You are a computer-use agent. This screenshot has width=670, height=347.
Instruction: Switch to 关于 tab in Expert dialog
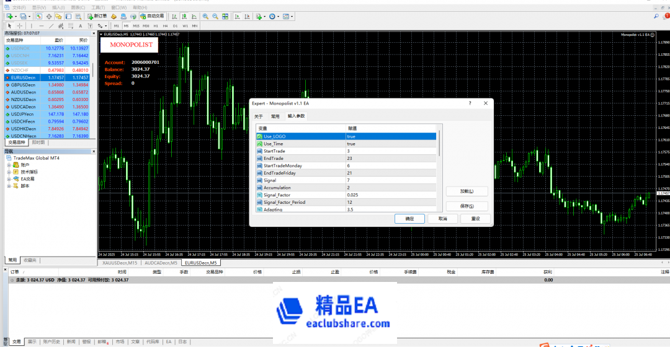259,116
